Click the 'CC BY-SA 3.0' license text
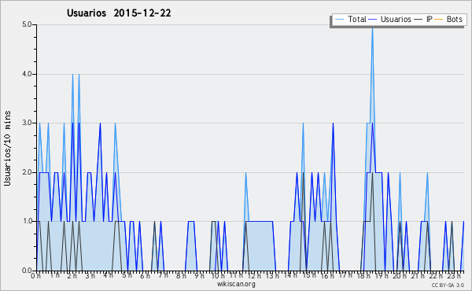This screenshot has width=472, height=291. click(448, 285)
